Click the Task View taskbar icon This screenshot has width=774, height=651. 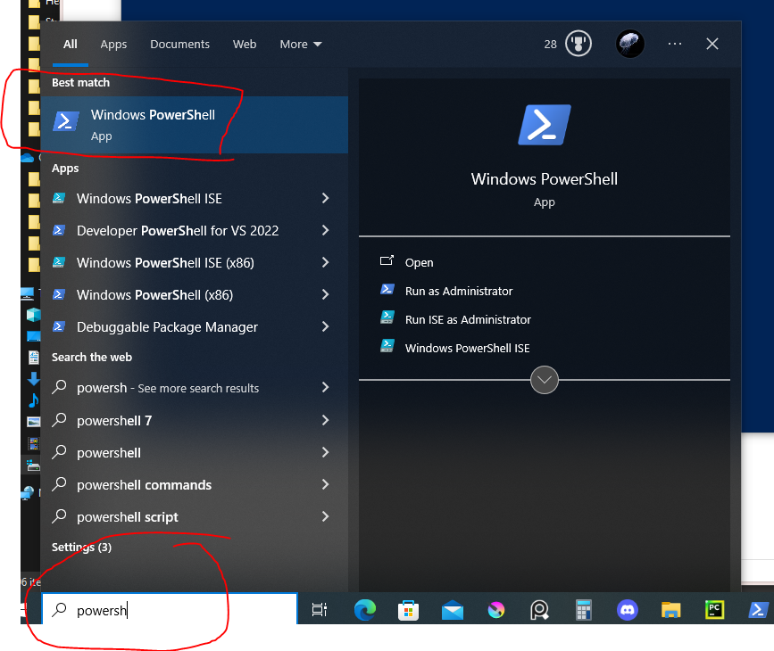coord(320,610)
